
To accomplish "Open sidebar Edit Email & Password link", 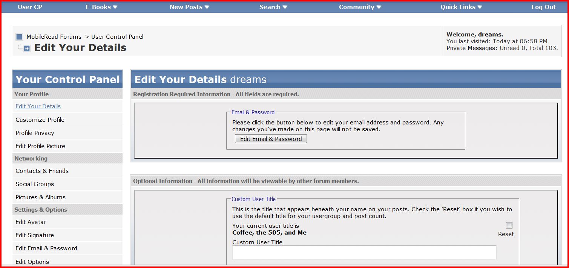I will click(46, 248).
